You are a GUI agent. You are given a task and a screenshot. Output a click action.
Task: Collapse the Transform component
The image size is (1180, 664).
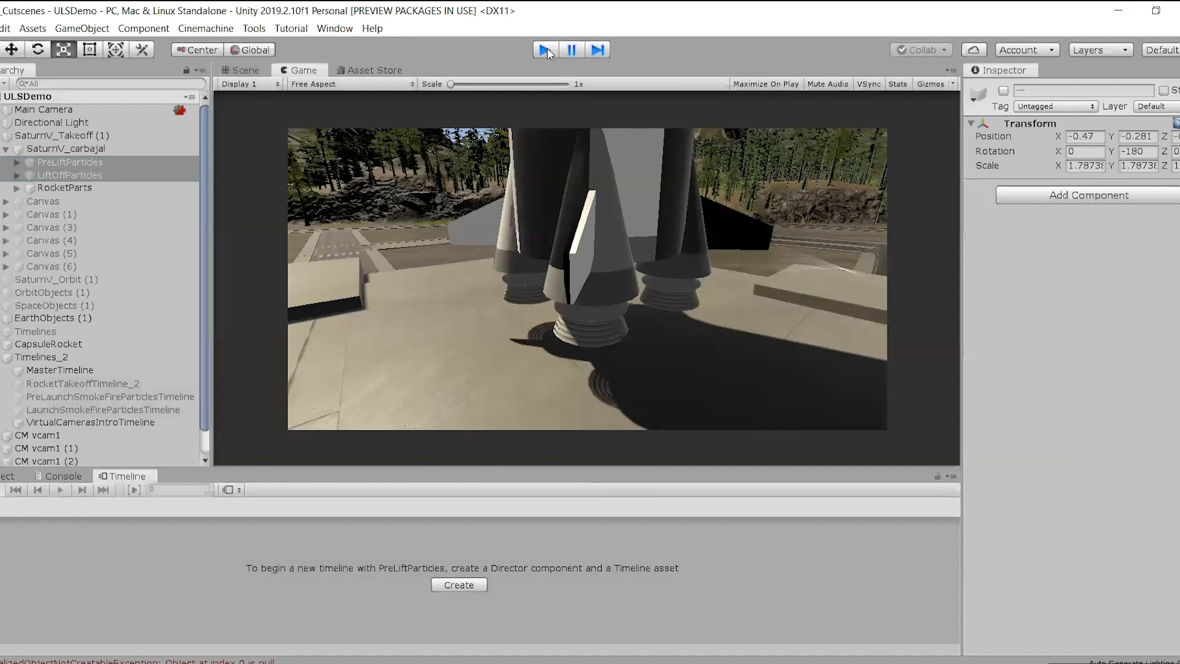point(971,124)
